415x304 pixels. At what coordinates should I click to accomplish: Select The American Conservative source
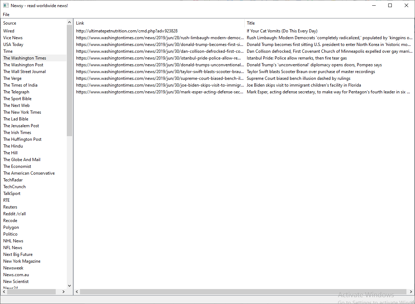pos(29,173)
